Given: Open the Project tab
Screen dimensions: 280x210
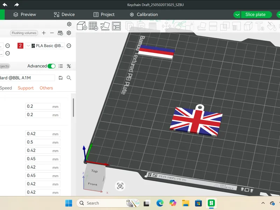Looking at the screenshot, I should (x=104, y=14).
